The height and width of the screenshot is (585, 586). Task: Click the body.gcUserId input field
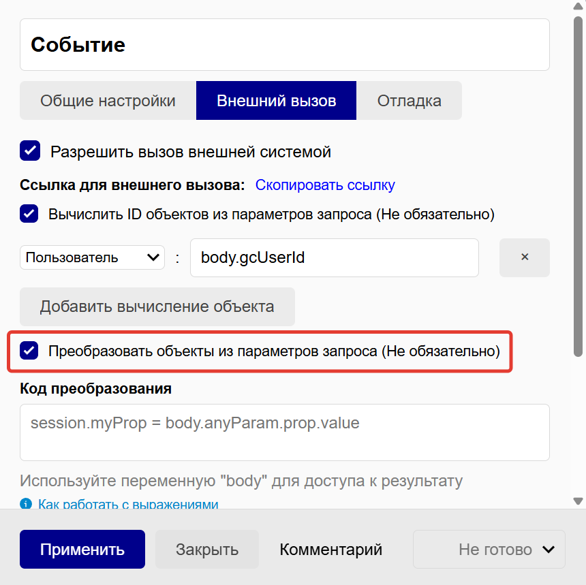(x=334, y=257)
